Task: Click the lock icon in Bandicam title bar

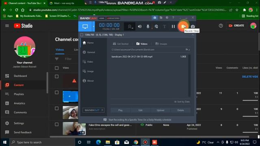Action: pyautogui.click(x=155, y=17)
